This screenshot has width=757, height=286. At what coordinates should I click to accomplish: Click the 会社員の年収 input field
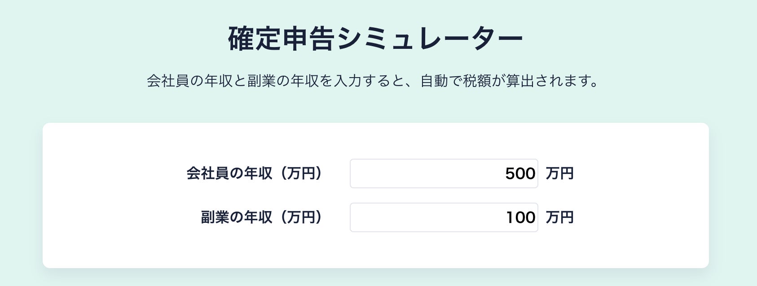tap(444, 173)
